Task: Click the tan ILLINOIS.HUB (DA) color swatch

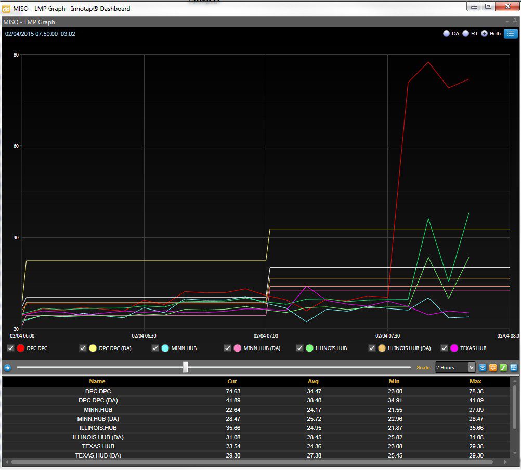Action: point(382,348)
